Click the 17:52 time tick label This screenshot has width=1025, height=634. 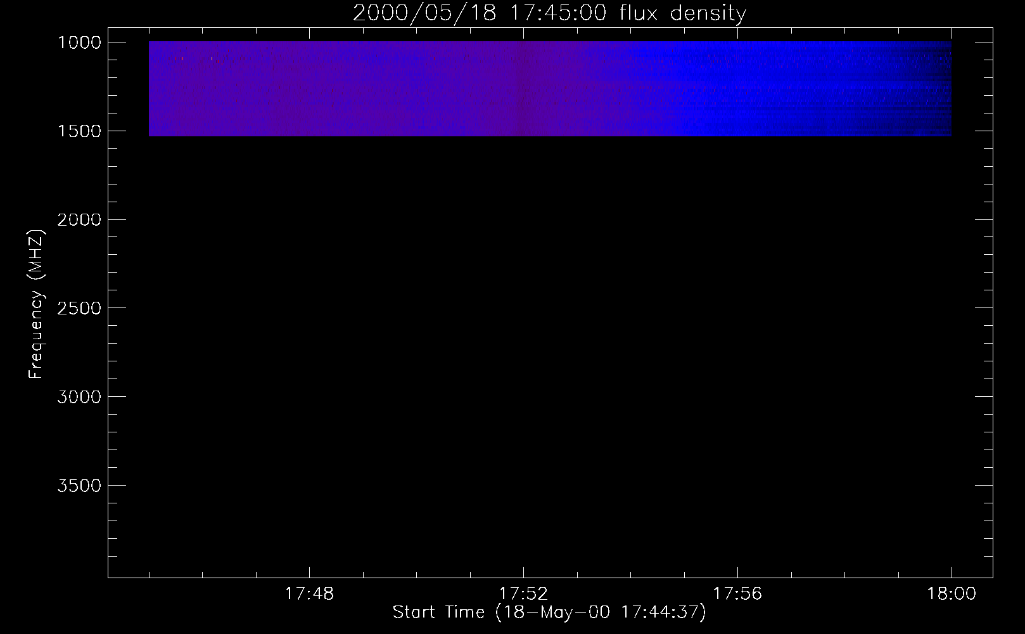tap(523, 594)
